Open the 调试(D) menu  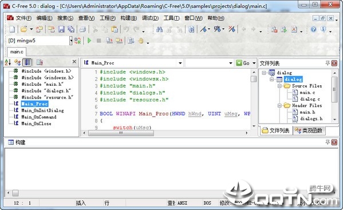coord(150,18)
